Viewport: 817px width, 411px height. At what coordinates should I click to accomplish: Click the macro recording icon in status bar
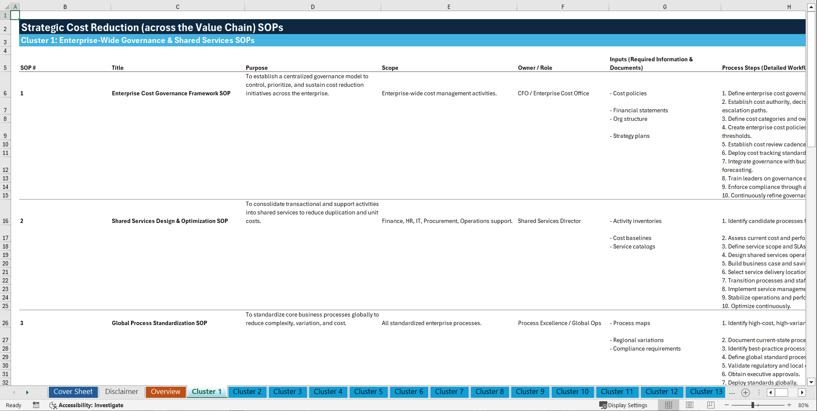coord(36,405)
